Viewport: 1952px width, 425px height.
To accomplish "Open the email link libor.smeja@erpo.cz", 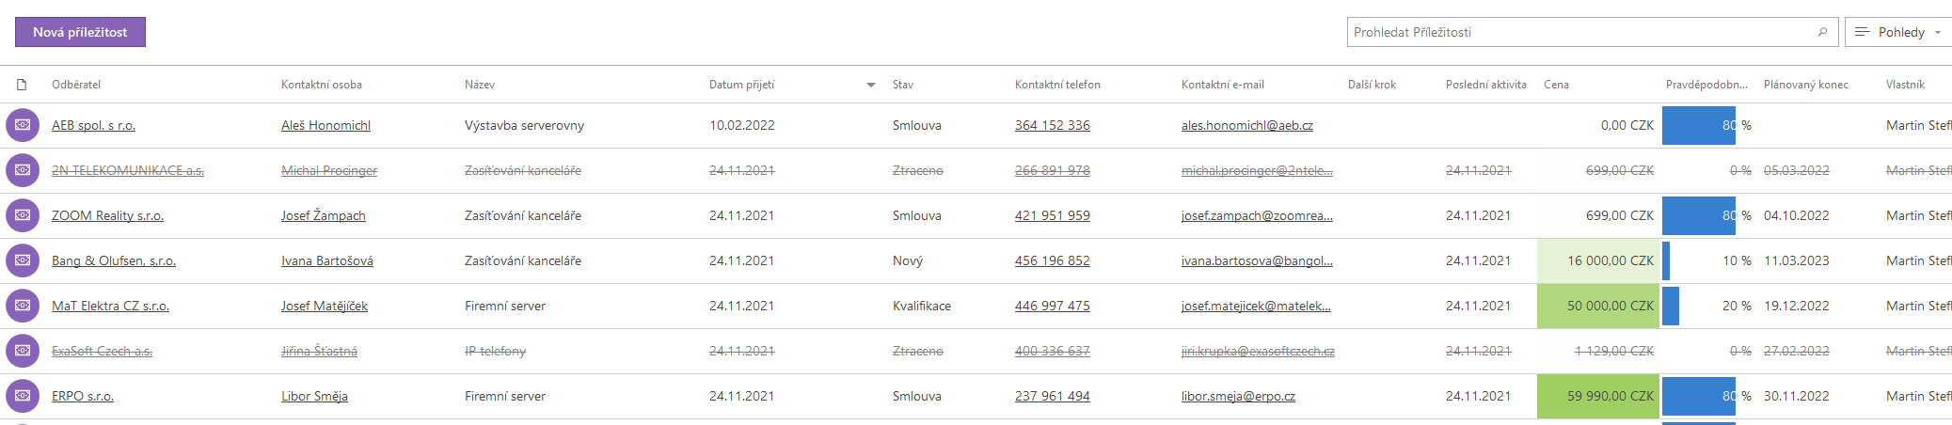I will coord(1238,396).
